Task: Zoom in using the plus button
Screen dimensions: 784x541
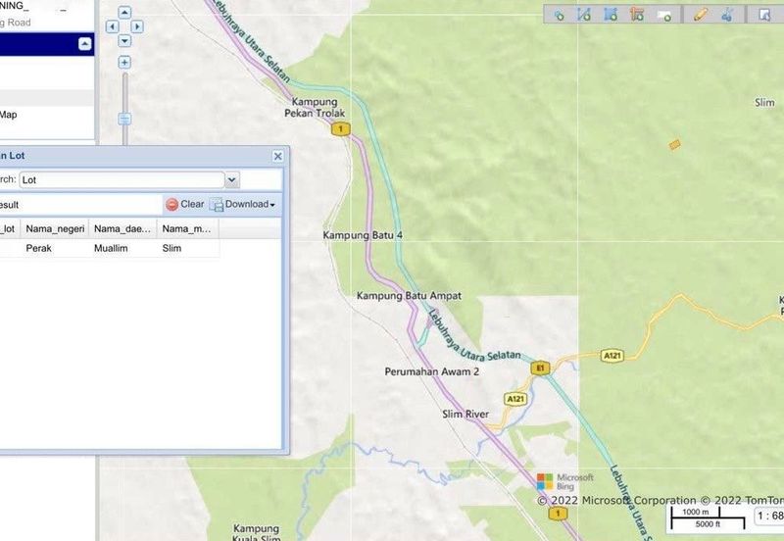Action: 124,63
